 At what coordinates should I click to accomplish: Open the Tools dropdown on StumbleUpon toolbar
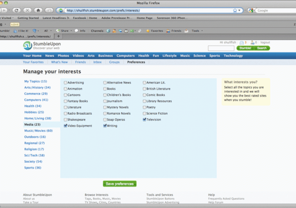[197, 31]
